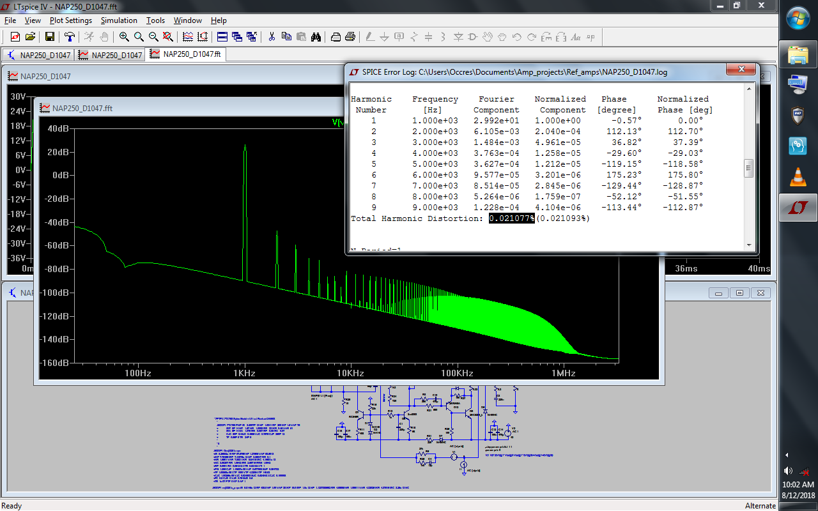The width and height of the screenshot is (818, 511).
Task: Open Windows Explorer from the taskbar
Action: tap(798, 56)
